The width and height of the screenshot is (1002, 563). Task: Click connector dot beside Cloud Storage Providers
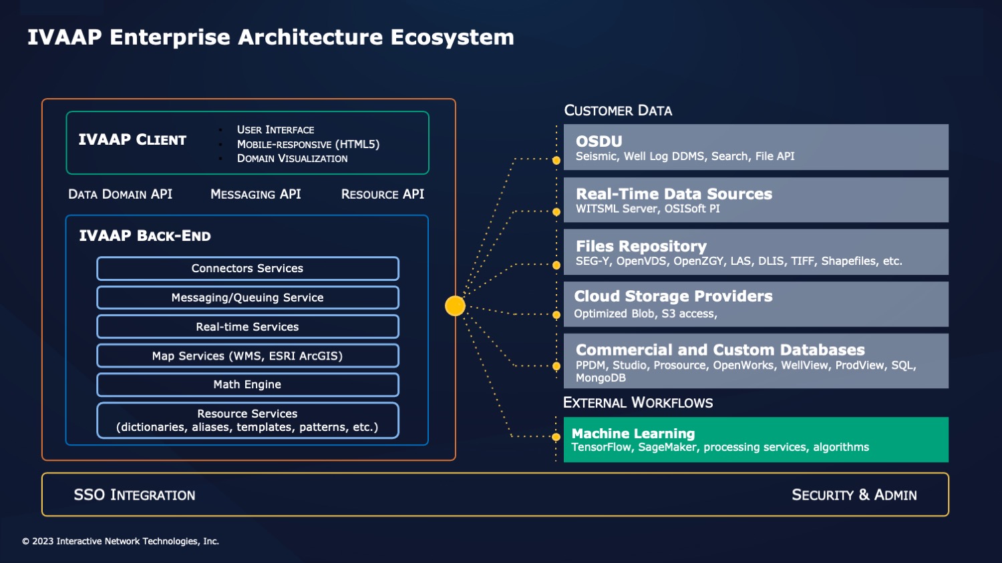point(556,315)
